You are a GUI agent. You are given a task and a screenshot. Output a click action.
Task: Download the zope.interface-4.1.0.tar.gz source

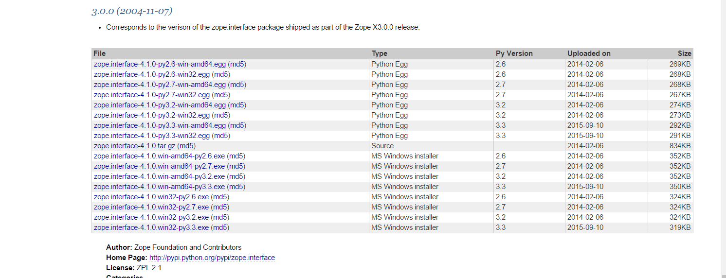tap(134, 146)
